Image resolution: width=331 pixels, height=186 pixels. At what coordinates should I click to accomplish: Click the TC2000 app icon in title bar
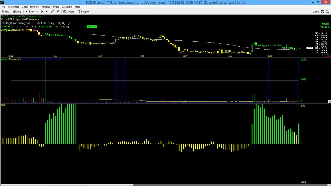pyautogui.click(x=2, y=2)
